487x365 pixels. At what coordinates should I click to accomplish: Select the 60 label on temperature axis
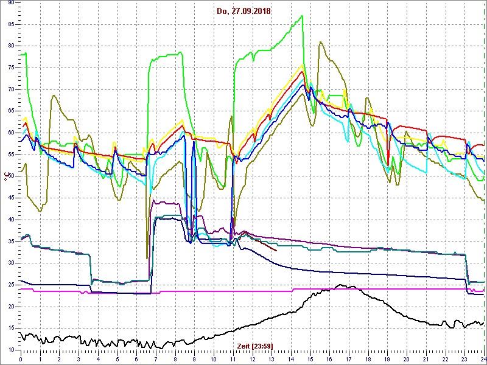pos(10,133)
